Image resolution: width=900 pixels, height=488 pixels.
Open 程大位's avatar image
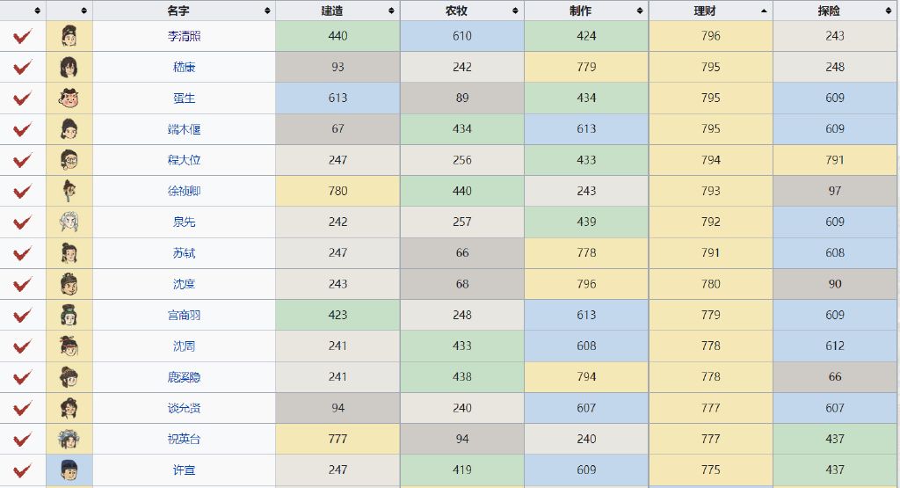(x=69, y=160)
